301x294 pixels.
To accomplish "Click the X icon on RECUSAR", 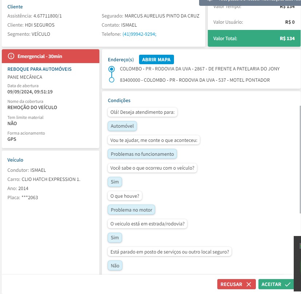I will point(249,284).
